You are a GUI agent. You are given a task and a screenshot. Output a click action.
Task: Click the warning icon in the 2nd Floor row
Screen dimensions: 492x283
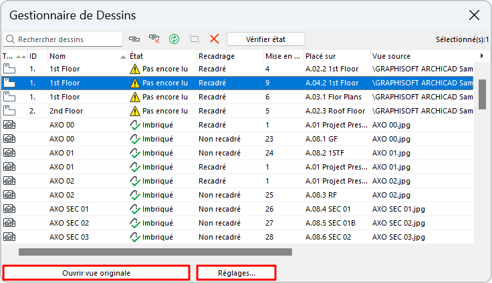pyautogui.click(x=134, y=111)
